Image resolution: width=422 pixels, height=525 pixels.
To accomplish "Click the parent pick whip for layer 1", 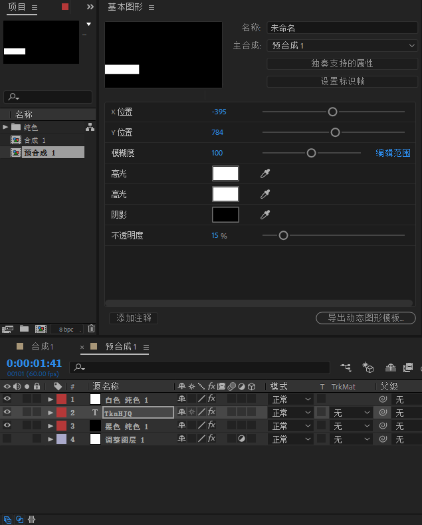I will click(x=383, y=399).
